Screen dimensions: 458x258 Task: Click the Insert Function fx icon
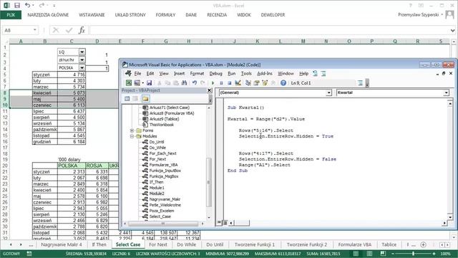[82, 30]
